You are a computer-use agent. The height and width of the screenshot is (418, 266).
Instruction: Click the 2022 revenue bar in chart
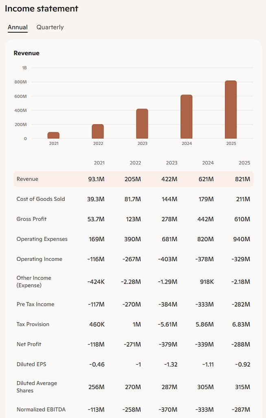(x=98, y=131)
